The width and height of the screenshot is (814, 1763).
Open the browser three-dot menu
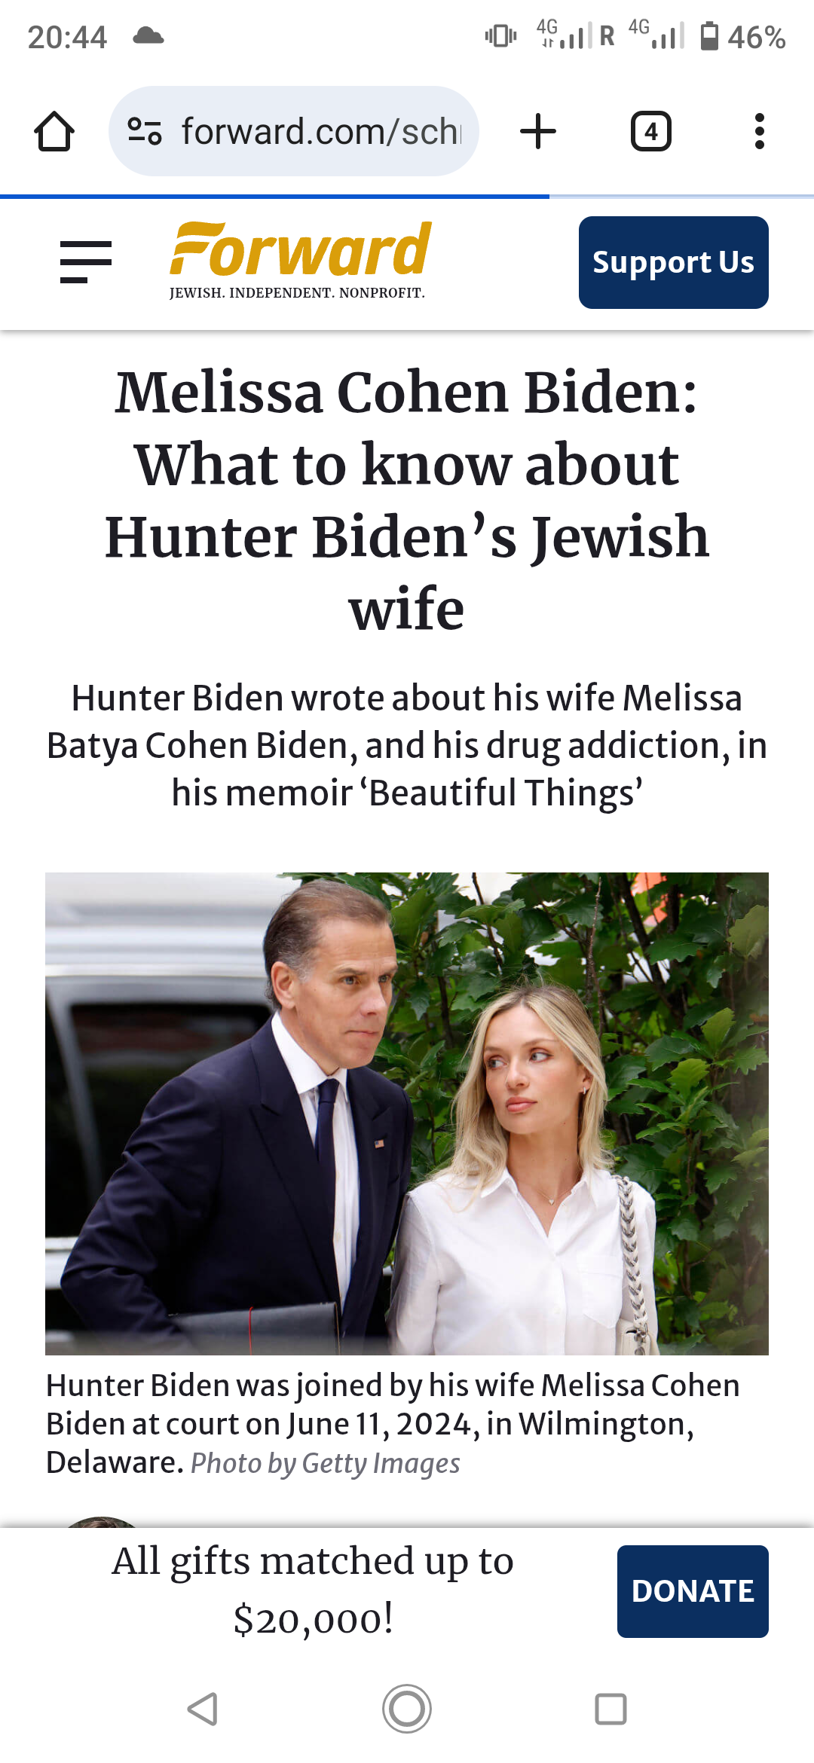click(x=760, y=131)
